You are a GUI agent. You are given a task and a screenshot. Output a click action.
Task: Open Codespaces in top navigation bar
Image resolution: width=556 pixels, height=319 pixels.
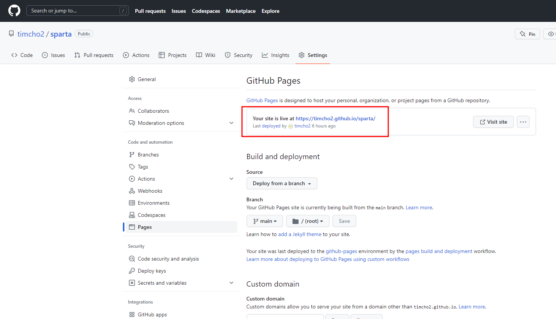[206, 11]
